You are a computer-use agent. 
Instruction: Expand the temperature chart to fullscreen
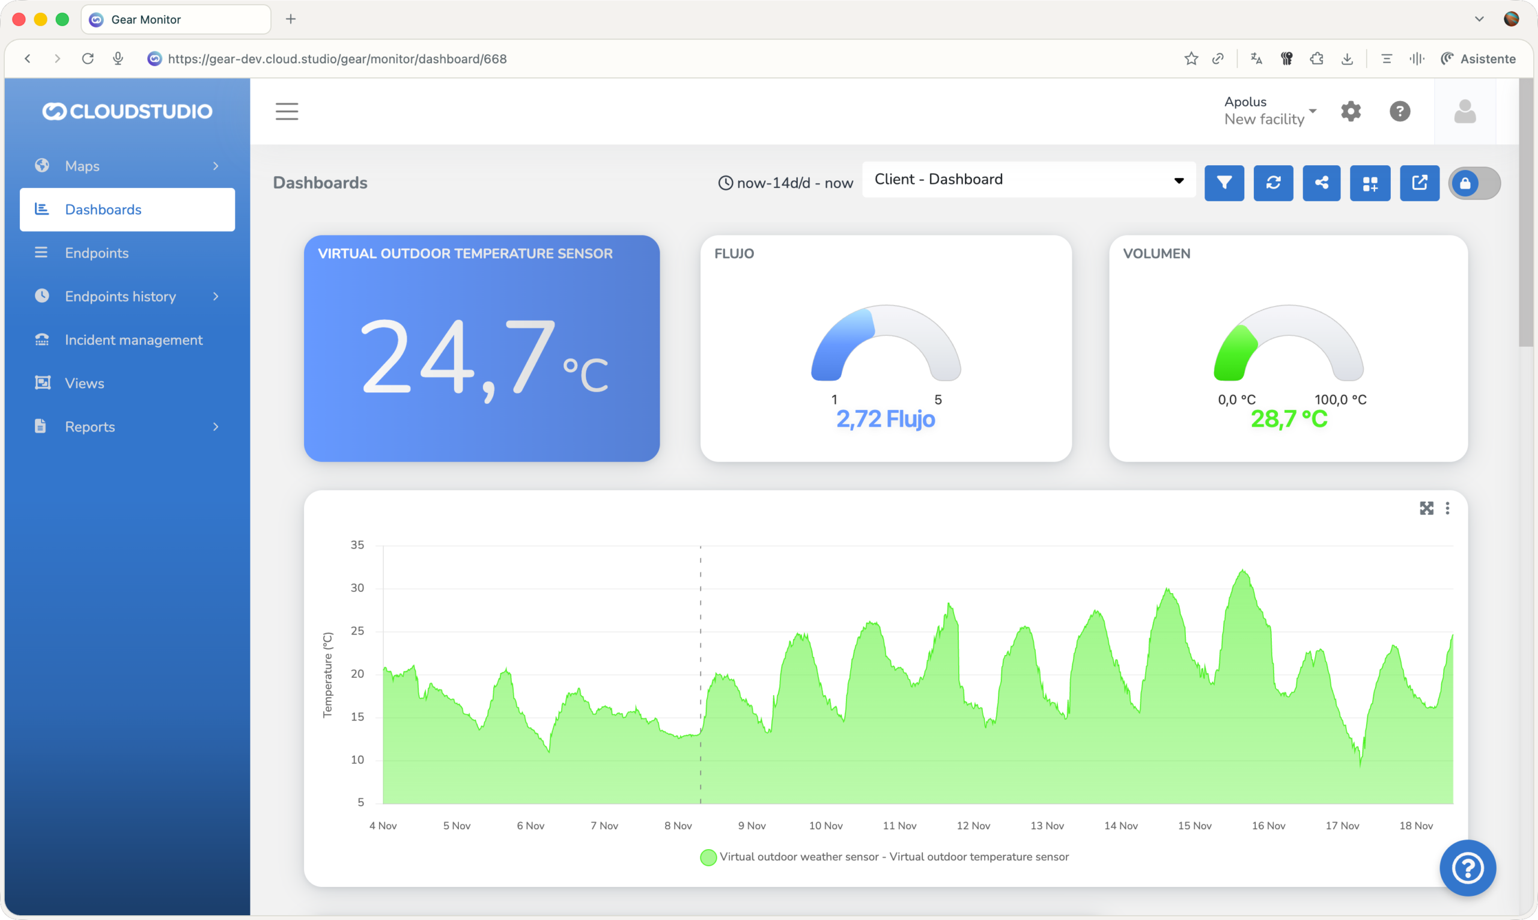1426,508
